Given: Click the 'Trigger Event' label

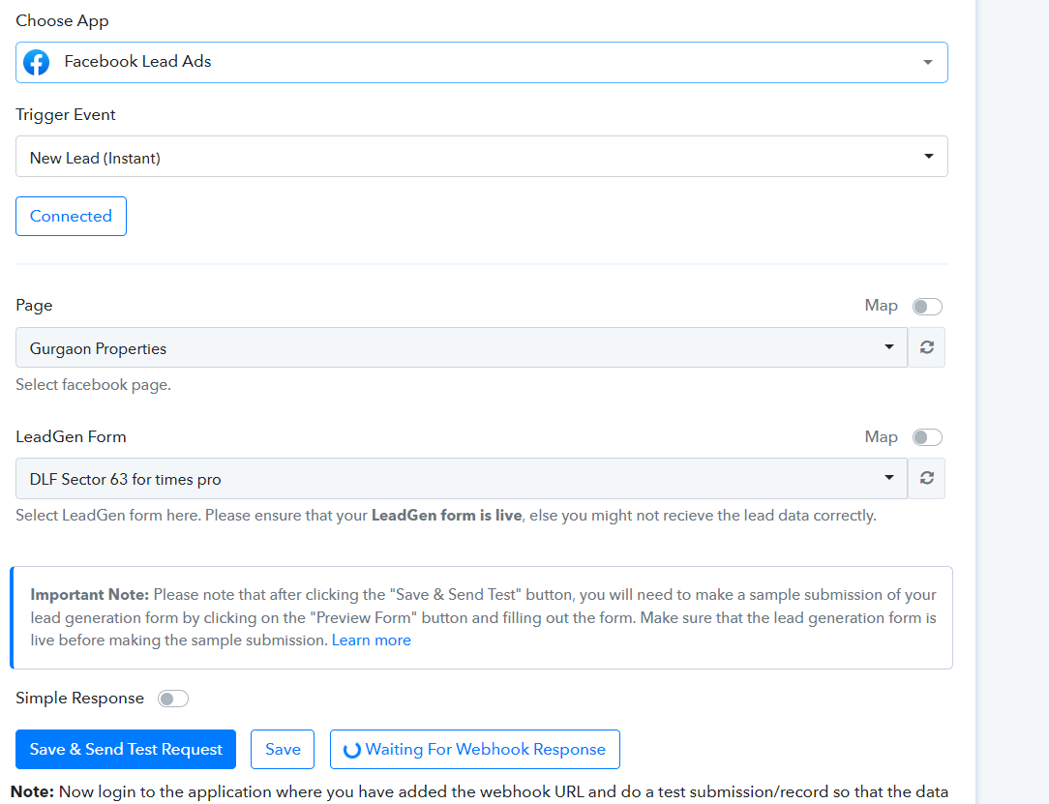Looking at the screenshot, I should [x=66, y=115].
